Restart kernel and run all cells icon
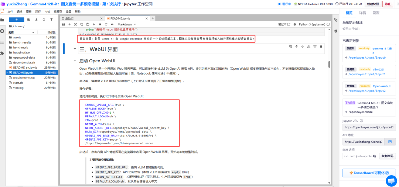399x187 pixels. (112, 24)
